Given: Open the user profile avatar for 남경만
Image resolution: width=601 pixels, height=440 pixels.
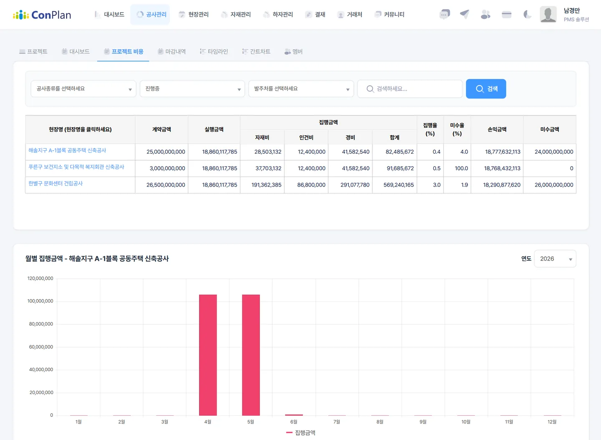Looking at the screenshot, I should (x=548, y=14).
